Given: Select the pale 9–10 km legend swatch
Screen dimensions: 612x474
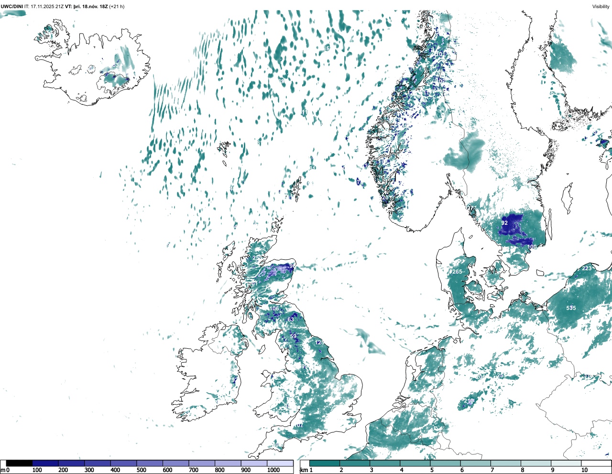Looking at the screenshot, I should [566, 463].
